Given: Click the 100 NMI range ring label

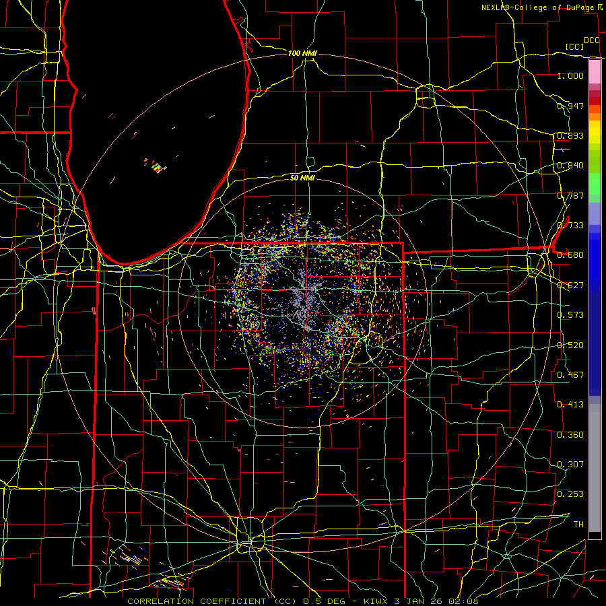Looking at the screenshot, I should pyautogui.click(x=302, y=53).
